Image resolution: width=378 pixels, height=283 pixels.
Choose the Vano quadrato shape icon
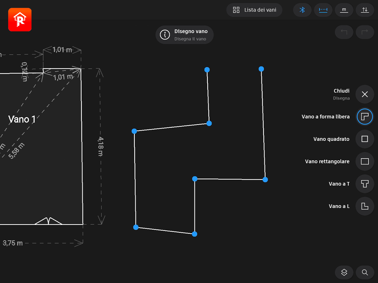365,139
